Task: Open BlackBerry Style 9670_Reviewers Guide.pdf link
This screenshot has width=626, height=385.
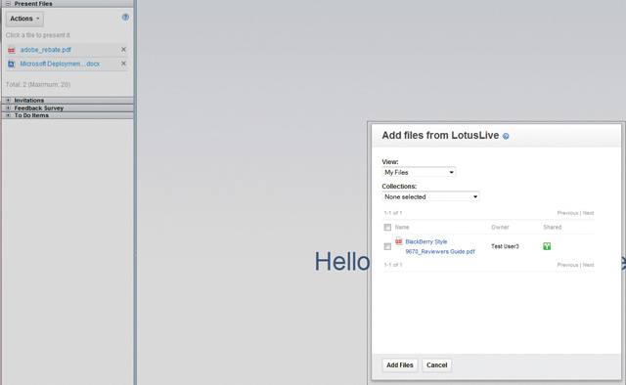Action: coord(440,246)
